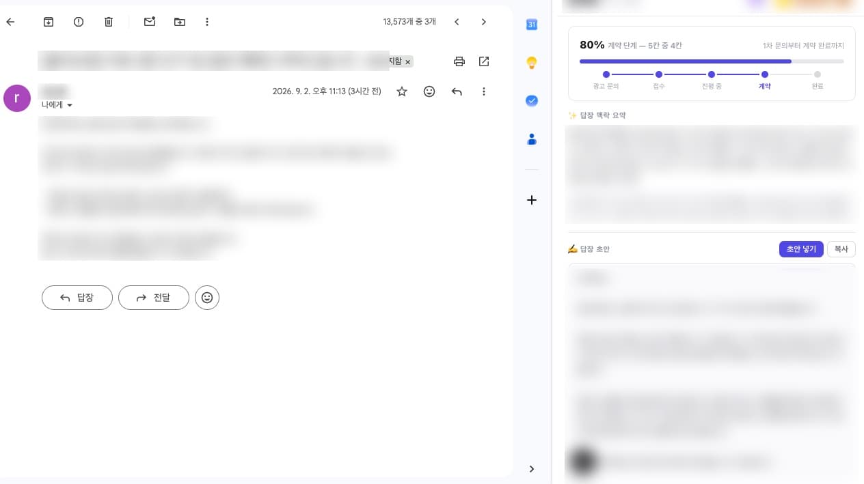Screen dimensions: 864x484
Task: Open the email in new window
Action: point(484,61)
